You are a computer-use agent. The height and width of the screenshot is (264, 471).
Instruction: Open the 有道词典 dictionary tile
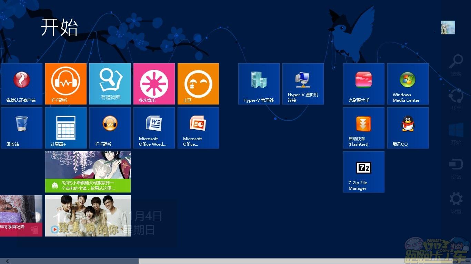pos(110,84)
